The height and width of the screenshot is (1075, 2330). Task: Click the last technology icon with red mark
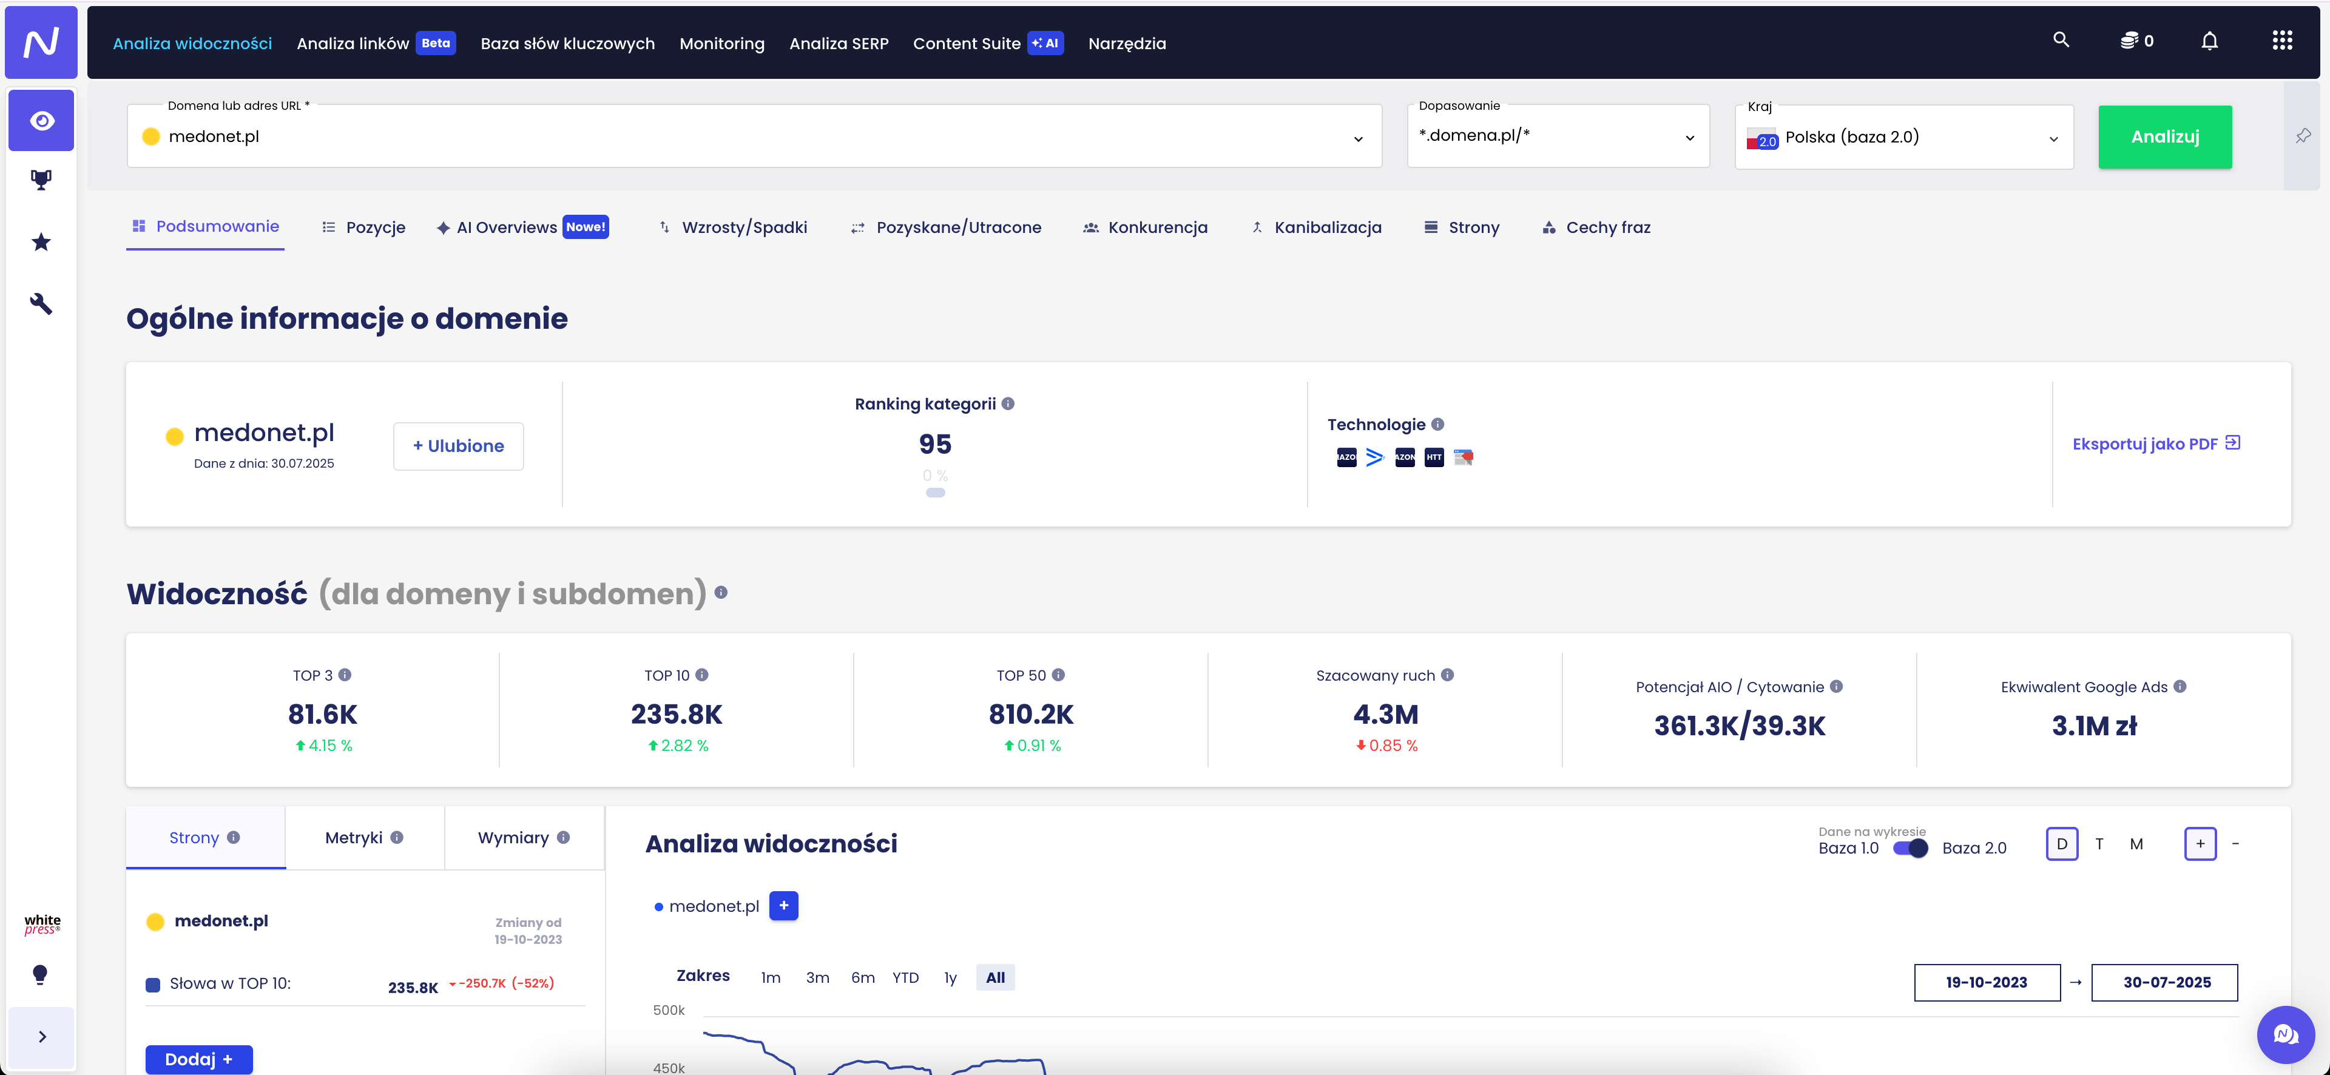click(1464, 457)
